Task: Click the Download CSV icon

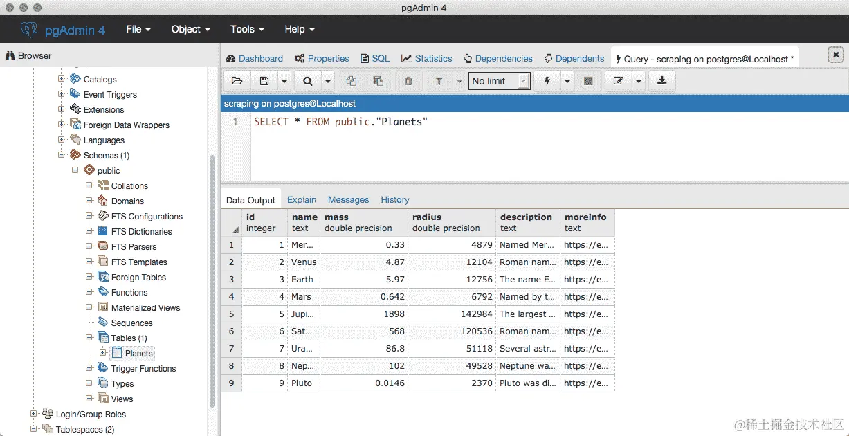Action: click(662, 81)
